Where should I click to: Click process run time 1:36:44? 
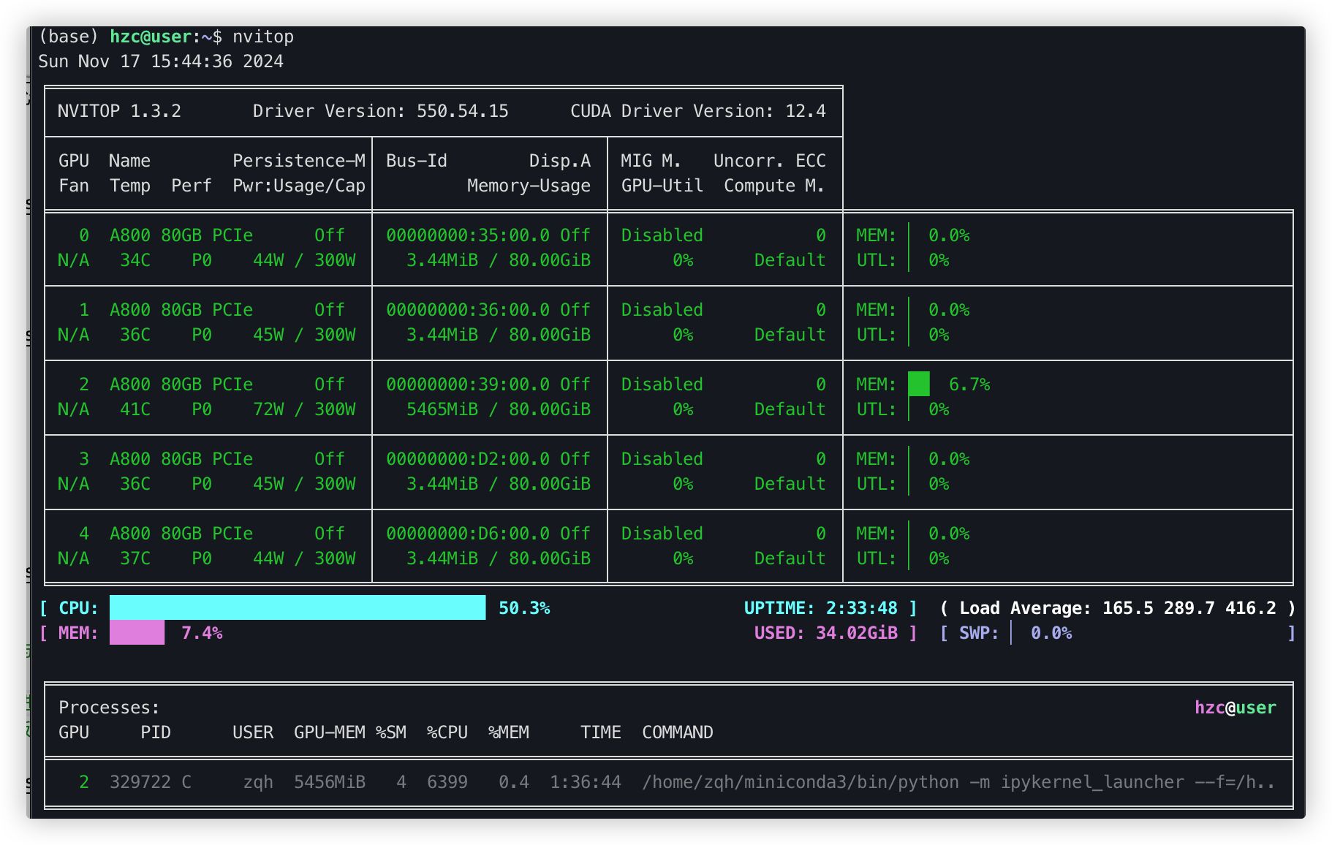click(586, 782)
